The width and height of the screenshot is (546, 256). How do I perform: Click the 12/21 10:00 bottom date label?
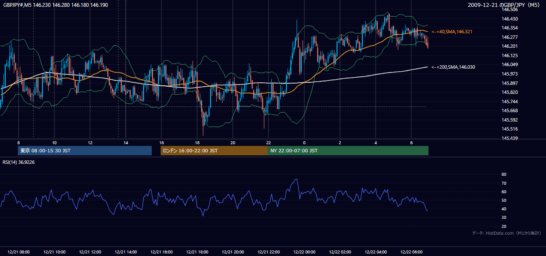click(x=54, y=252)
